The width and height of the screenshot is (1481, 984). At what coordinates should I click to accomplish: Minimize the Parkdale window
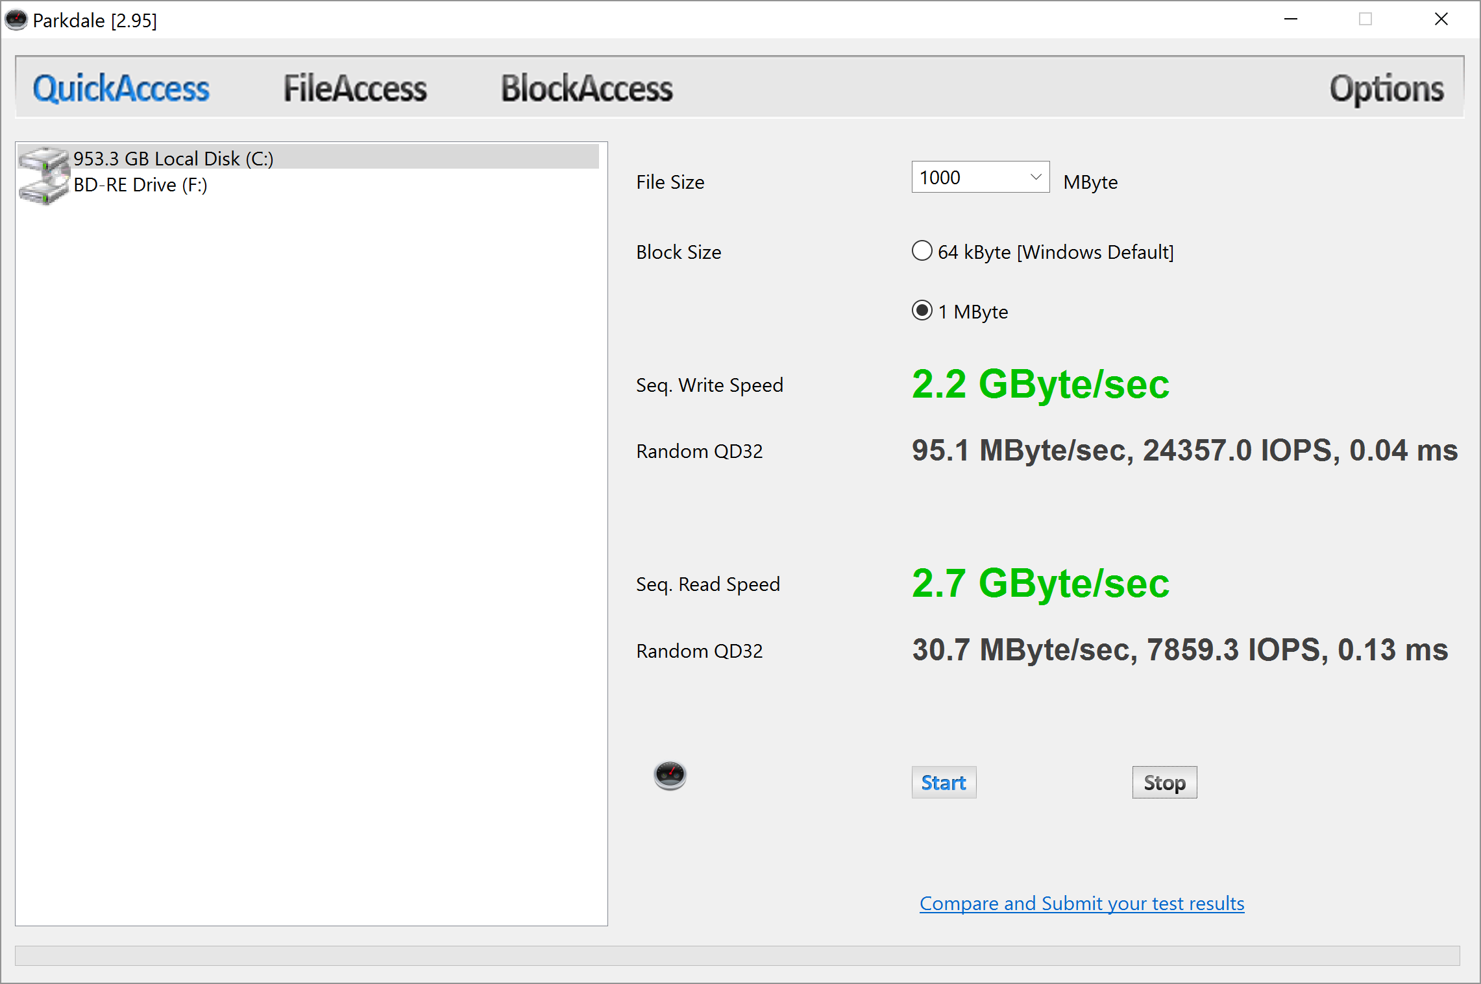(x=1290, y=19)
